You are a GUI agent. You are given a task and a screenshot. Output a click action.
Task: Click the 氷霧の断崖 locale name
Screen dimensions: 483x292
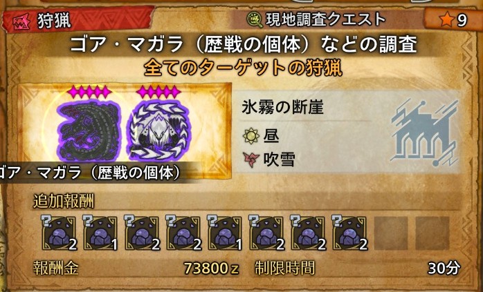(x=282, y=108)
